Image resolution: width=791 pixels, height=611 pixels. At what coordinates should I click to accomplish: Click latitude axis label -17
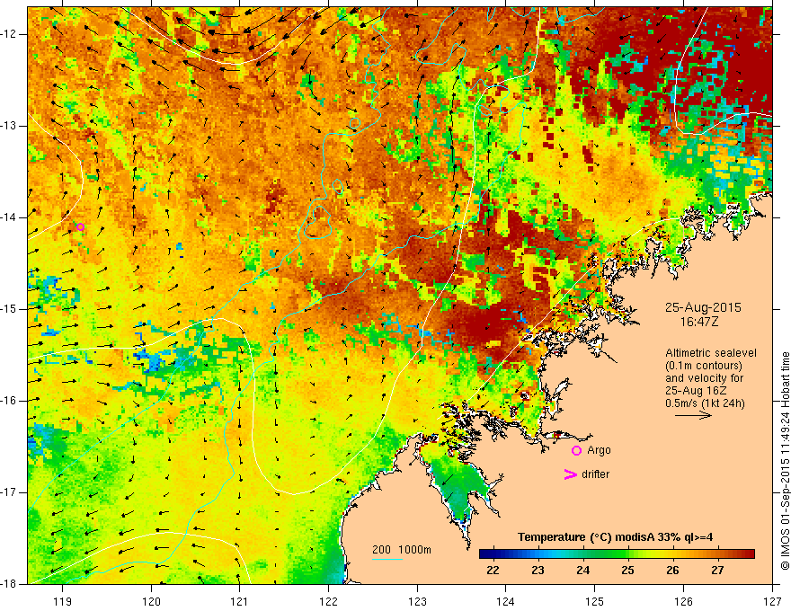click(x=10, y=492)
